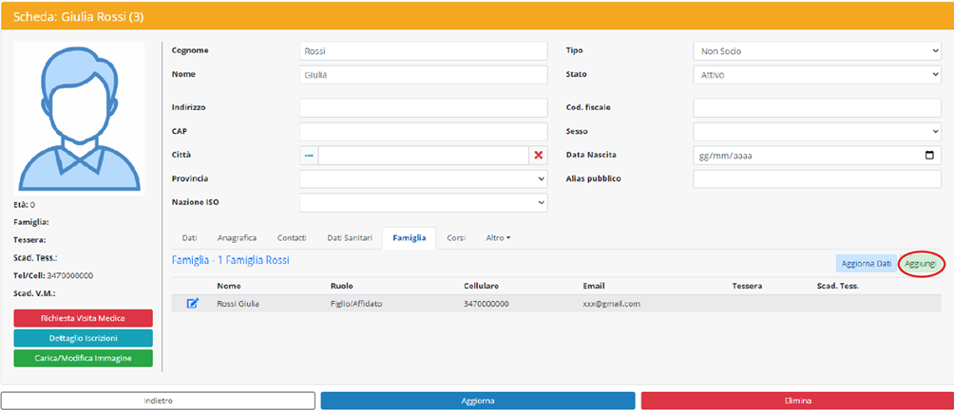The image size is (954, 411).
Task: Open the Altro tab menu
Action: 499,237
